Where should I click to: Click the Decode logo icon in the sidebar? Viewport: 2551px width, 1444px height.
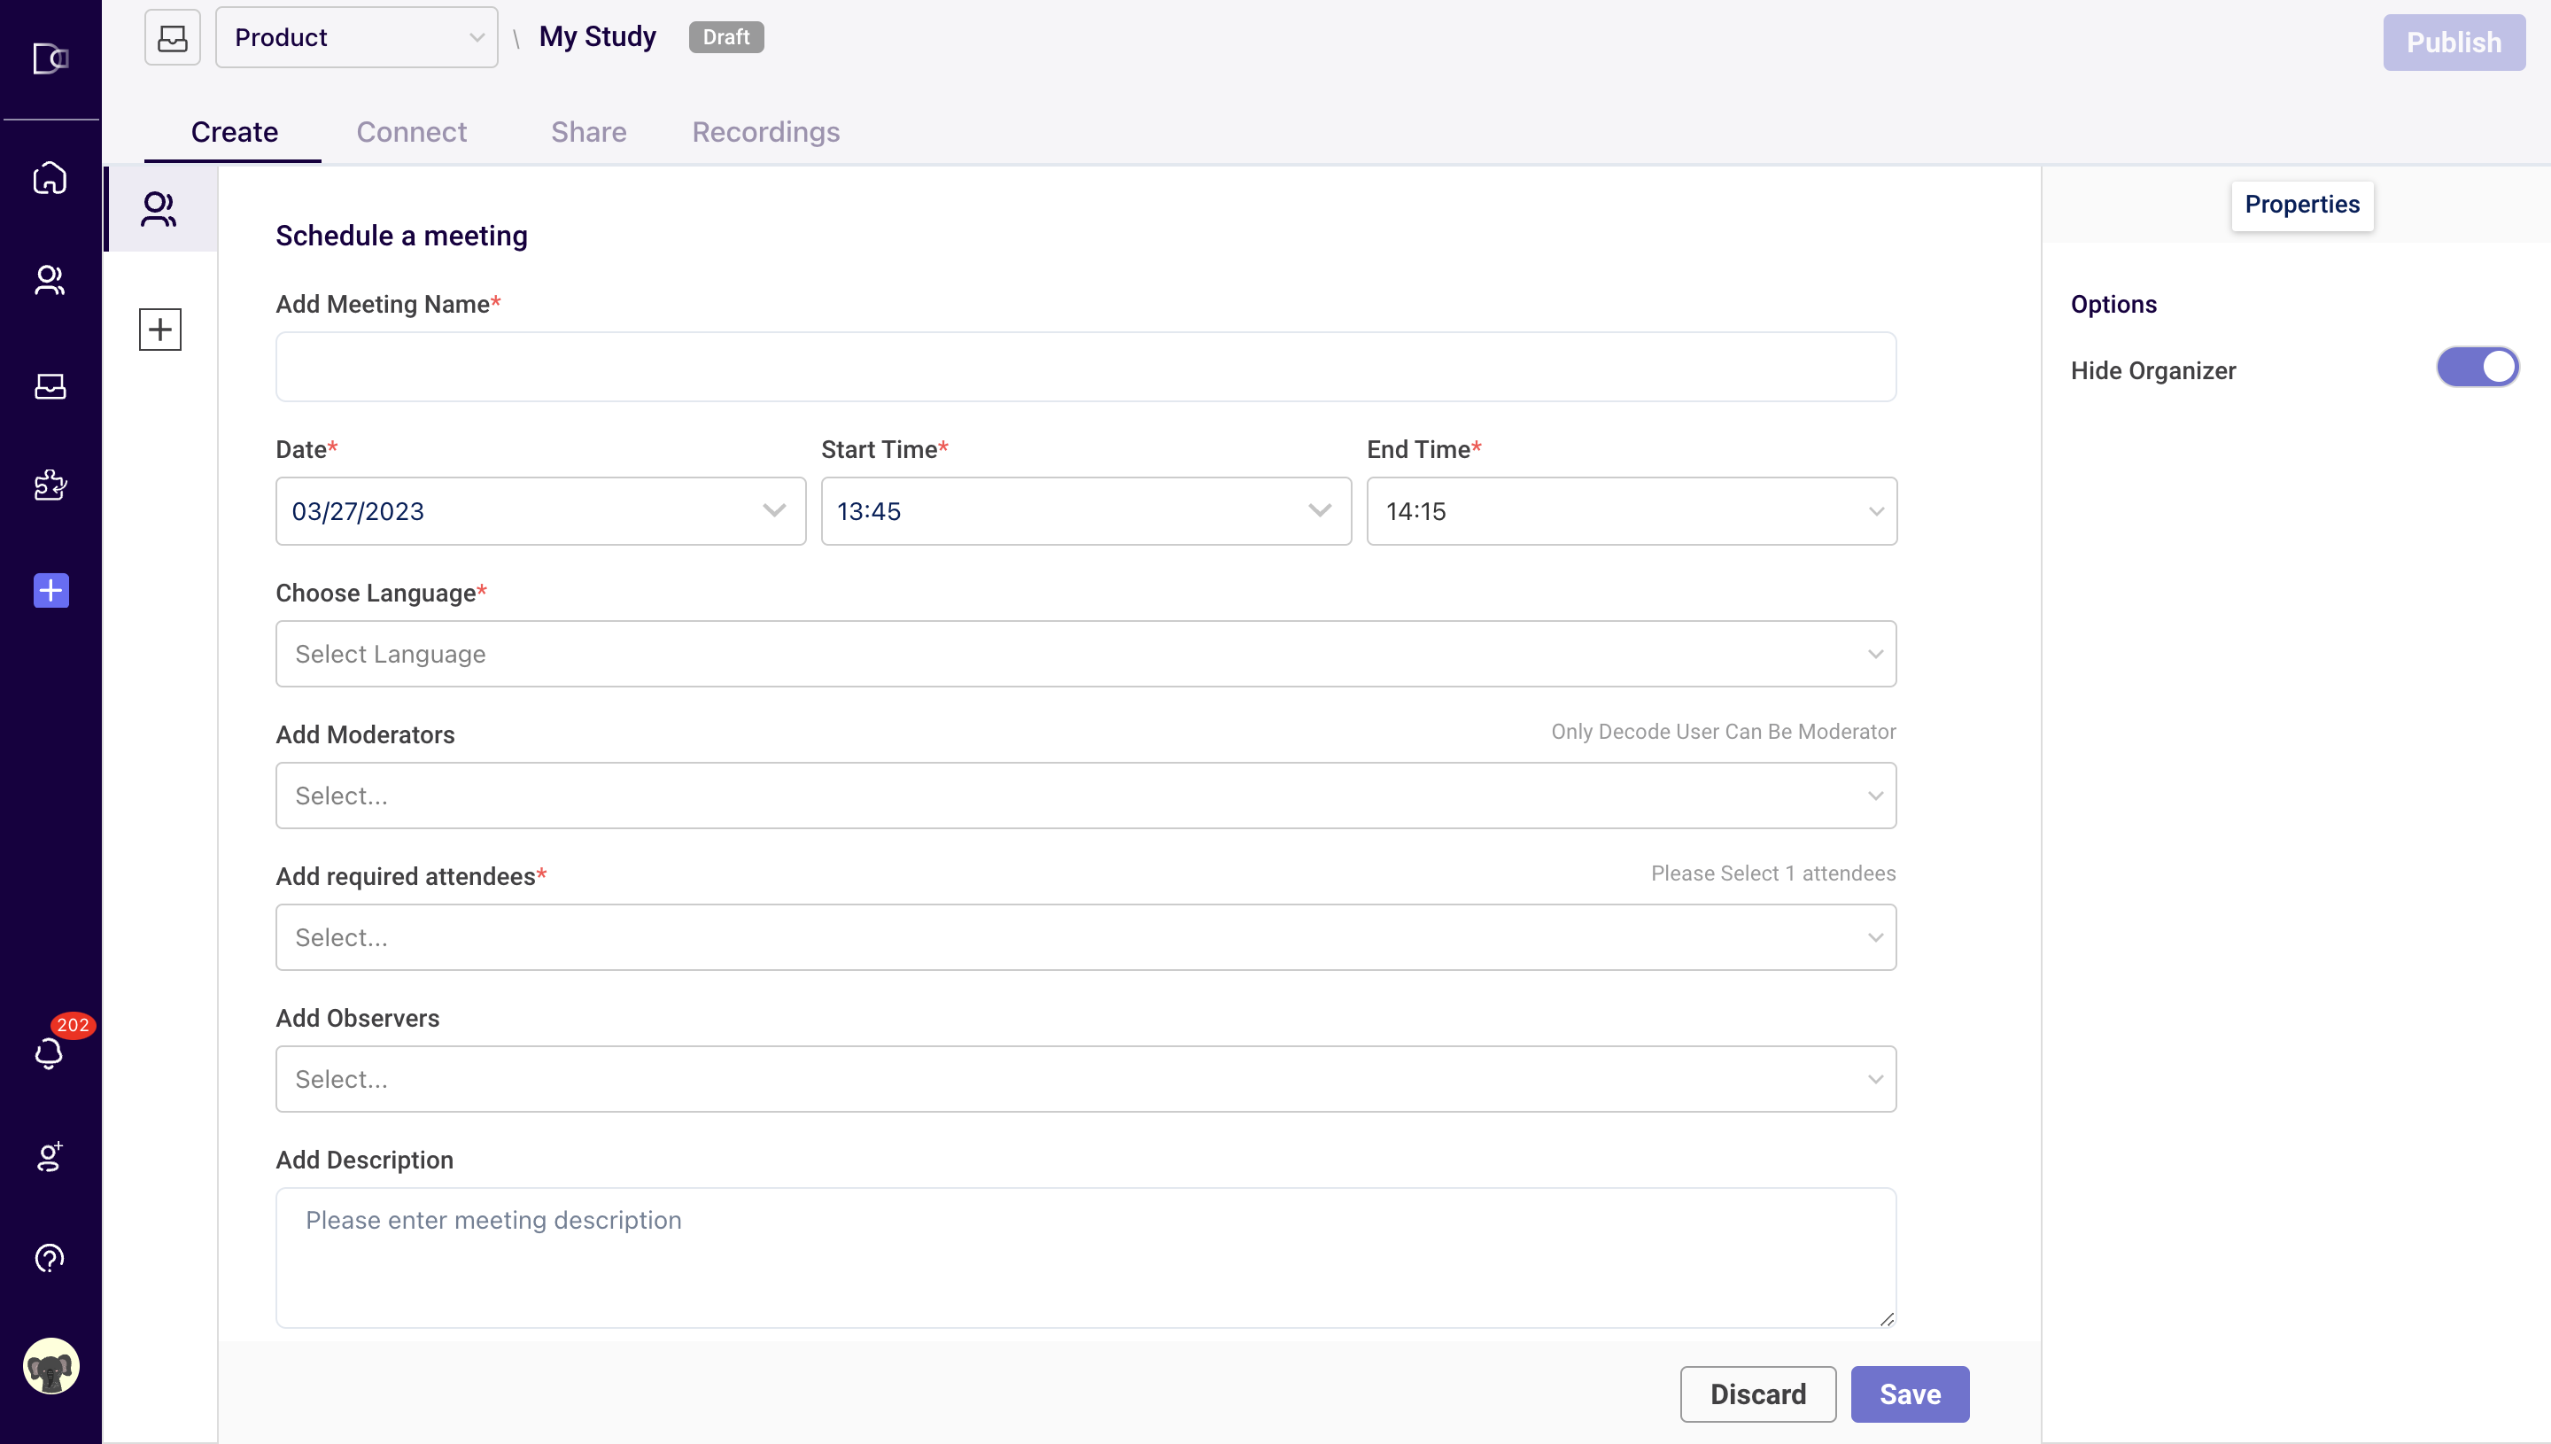point(50,58)
